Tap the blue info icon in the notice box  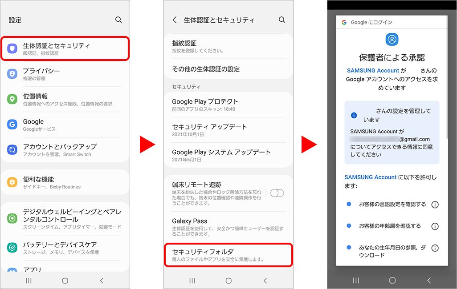354,115
